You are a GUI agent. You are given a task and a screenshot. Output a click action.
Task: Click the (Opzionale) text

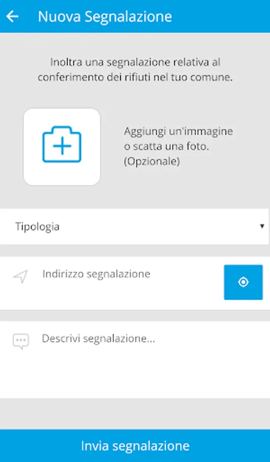click(x=152, y=162)
